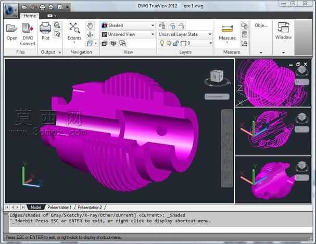This screenshot has height=244, width=316.
Task: Expand the Measure button options arrow
Action: click(227, 43)
